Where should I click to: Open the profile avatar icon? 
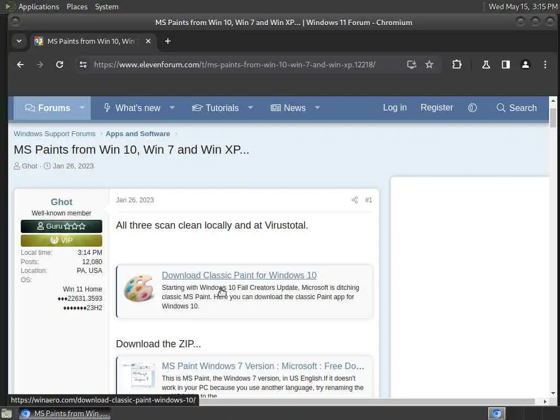click(526, 65)
